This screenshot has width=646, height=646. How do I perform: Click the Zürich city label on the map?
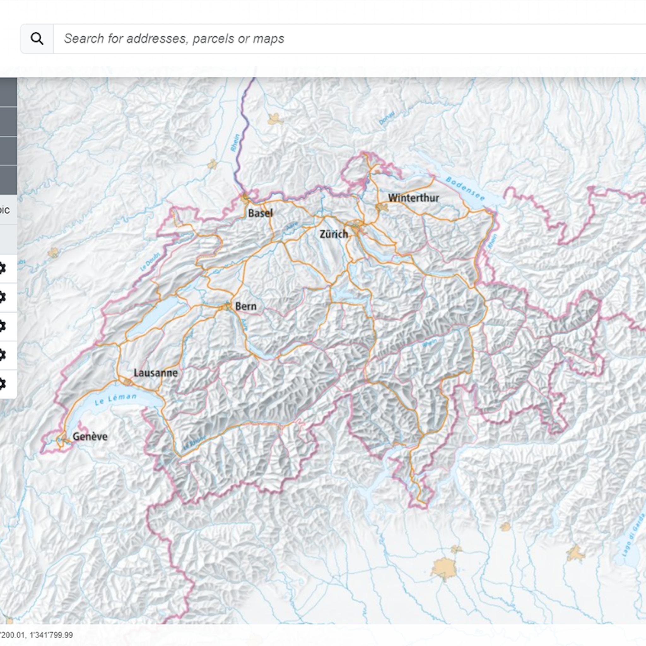pos(334,234)
